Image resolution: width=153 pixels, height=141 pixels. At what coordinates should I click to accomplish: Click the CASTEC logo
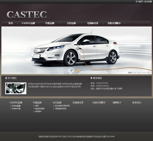pyautogui.click(x=27, y=15)
